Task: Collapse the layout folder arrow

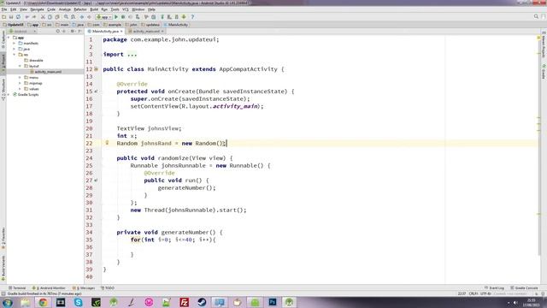Action: click(x=20, y=66)
